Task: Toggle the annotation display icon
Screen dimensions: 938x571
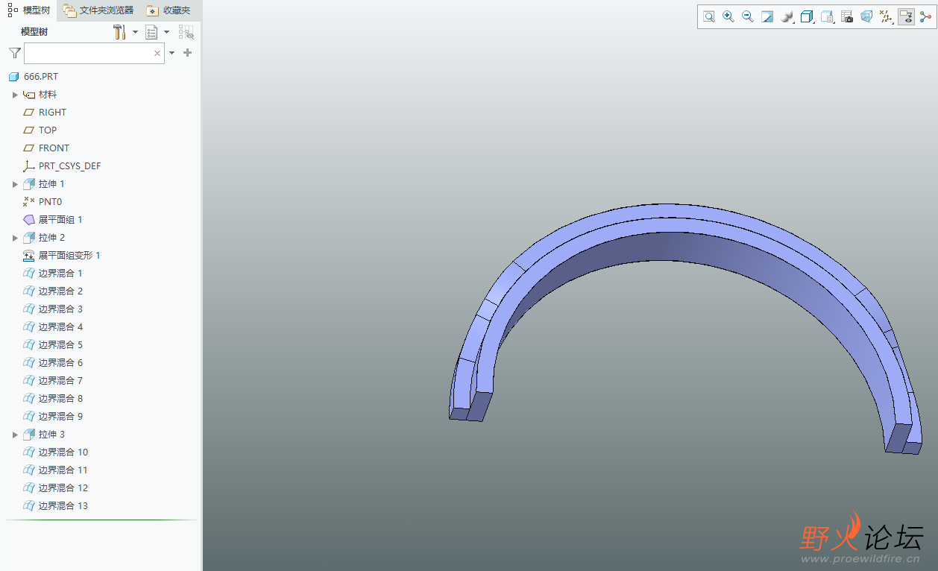Action: point(906,16)
